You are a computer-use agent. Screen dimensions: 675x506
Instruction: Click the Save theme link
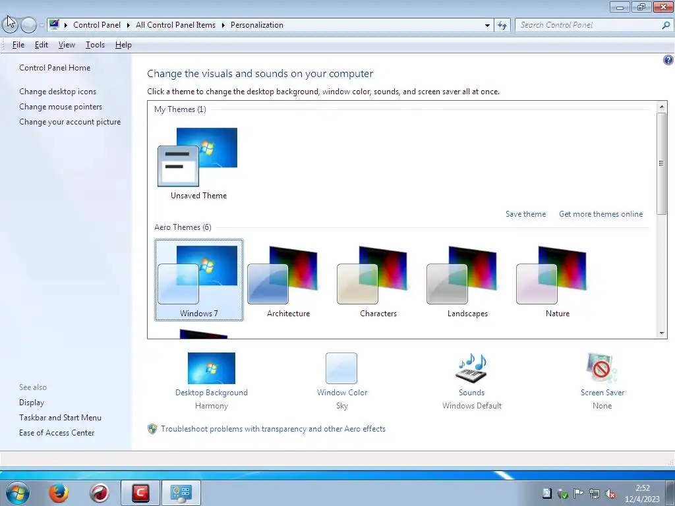point(525,214)
